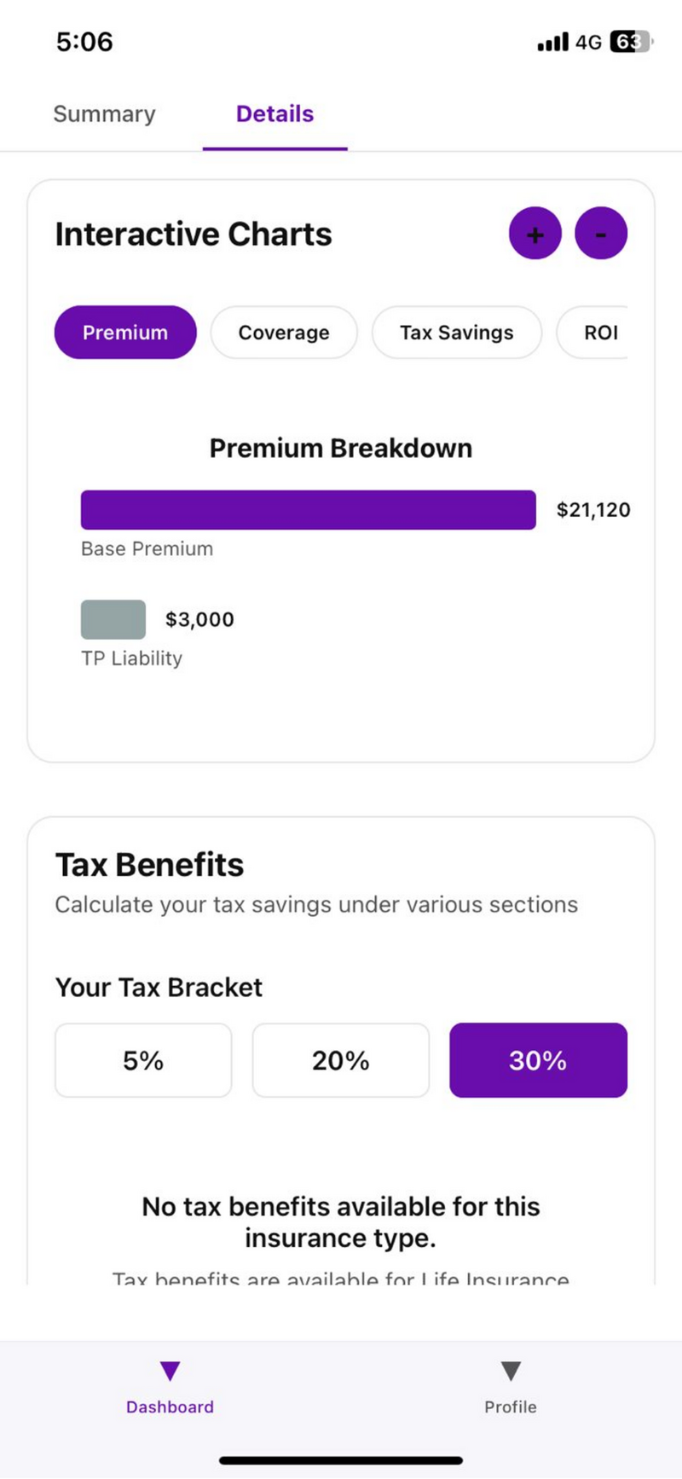Show the Coverage chart
Image resolution: width=682 pixels, height=1479 pixels.
point(284,333)
